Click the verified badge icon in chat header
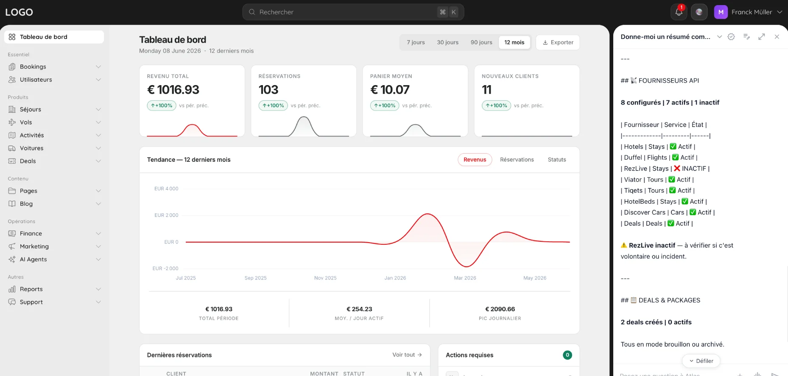Image resolution: width=788 pixels, height=376 pixels. pyautogui.click(x=731, y=37)
